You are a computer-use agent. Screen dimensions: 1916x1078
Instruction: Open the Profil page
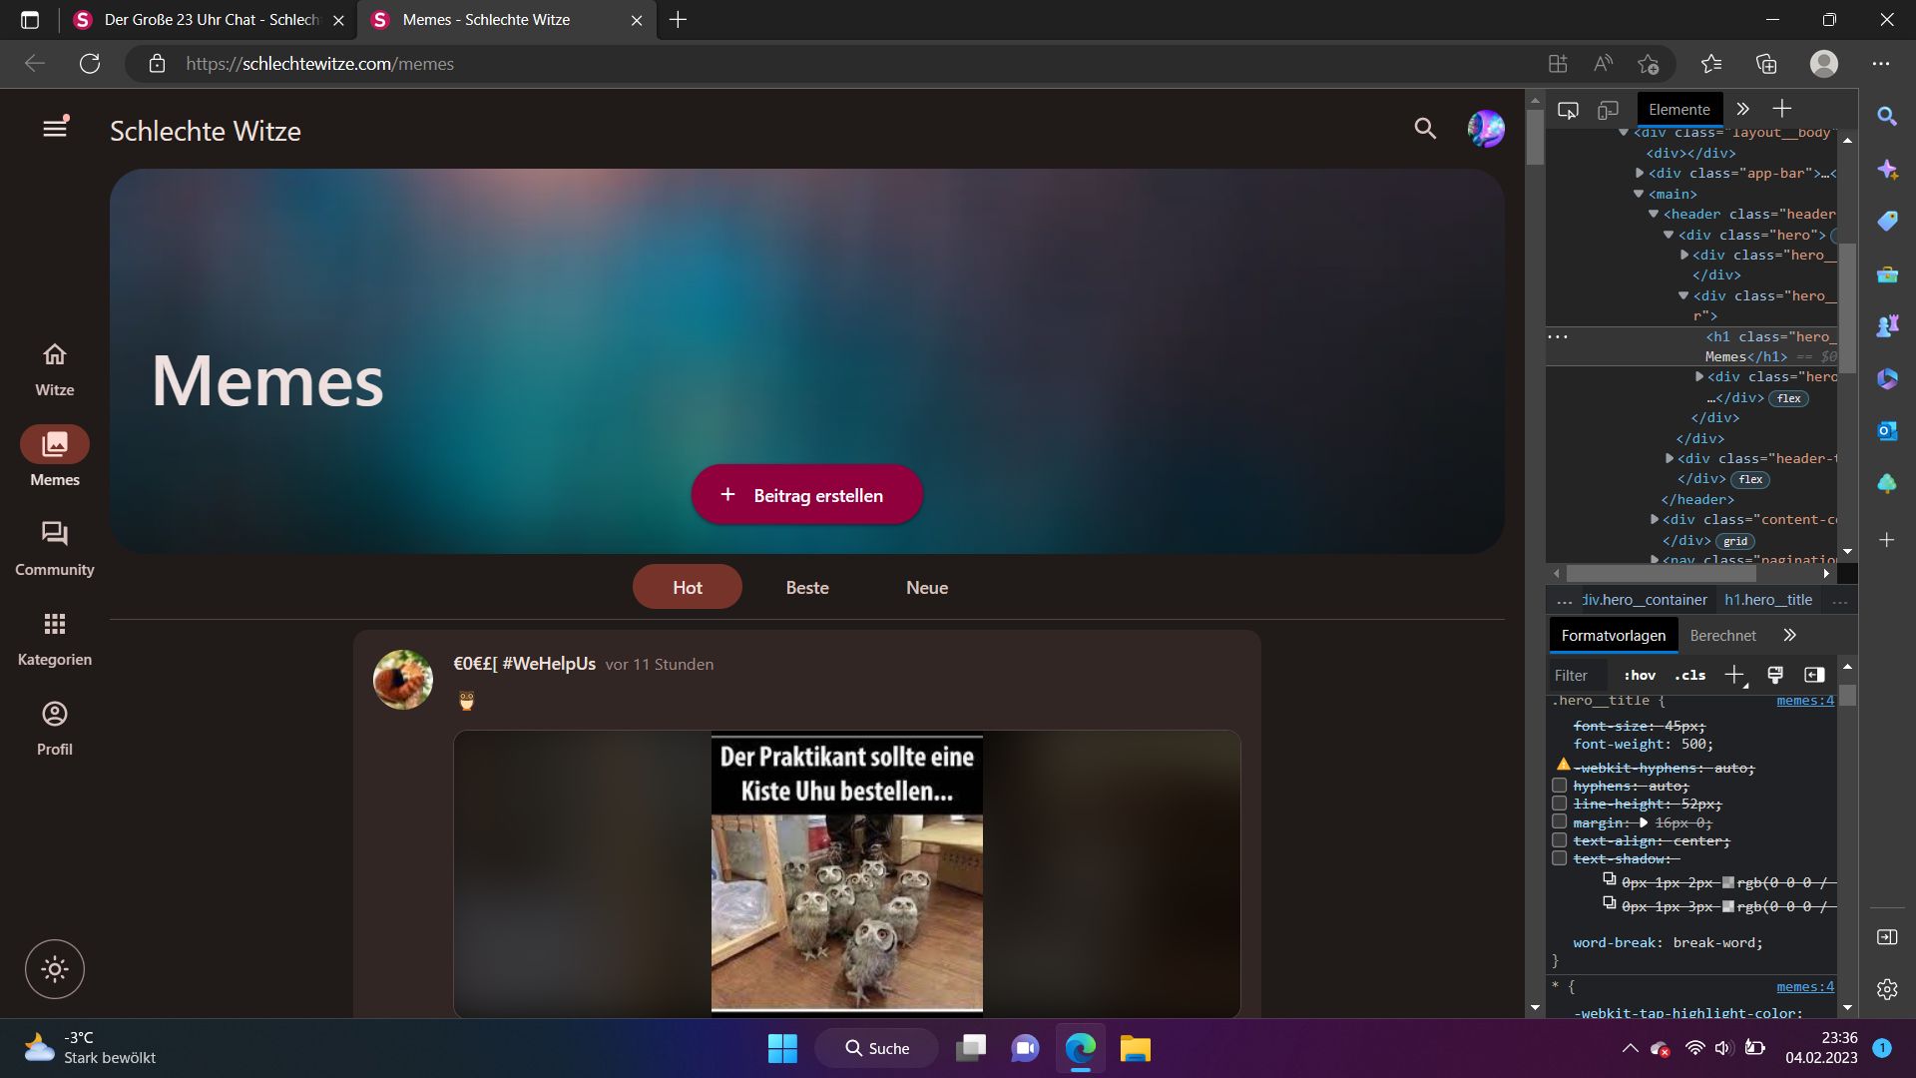(55, 728)
